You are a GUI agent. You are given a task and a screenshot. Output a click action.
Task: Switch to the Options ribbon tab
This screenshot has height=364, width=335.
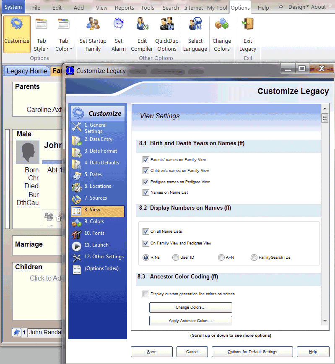tap(240, 8)
